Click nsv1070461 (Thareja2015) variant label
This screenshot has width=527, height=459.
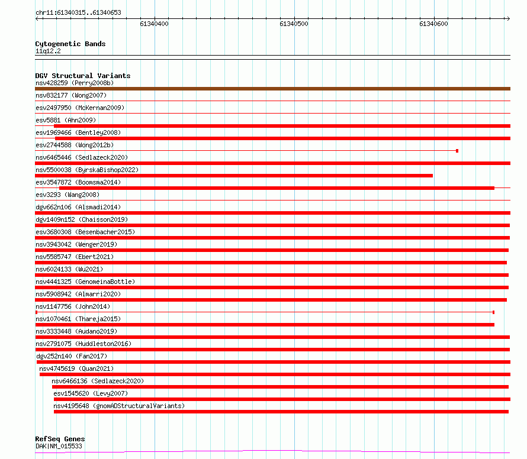pos(78,319)
